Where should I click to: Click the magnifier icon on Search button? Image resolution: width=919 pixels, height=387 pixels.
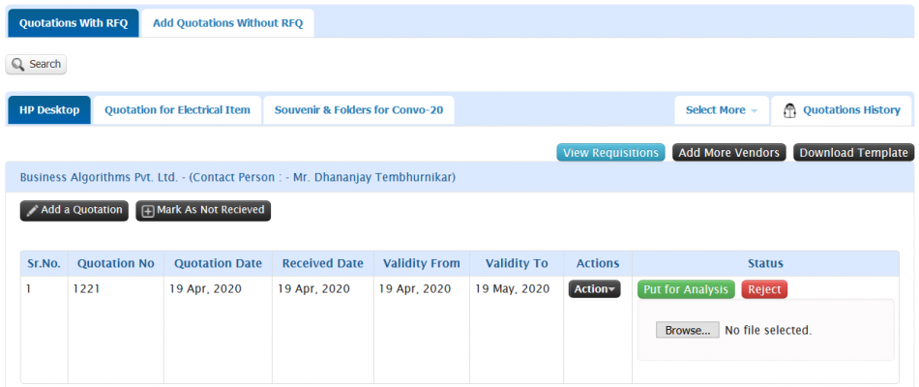pyautogui.click(x=18, y=65)
